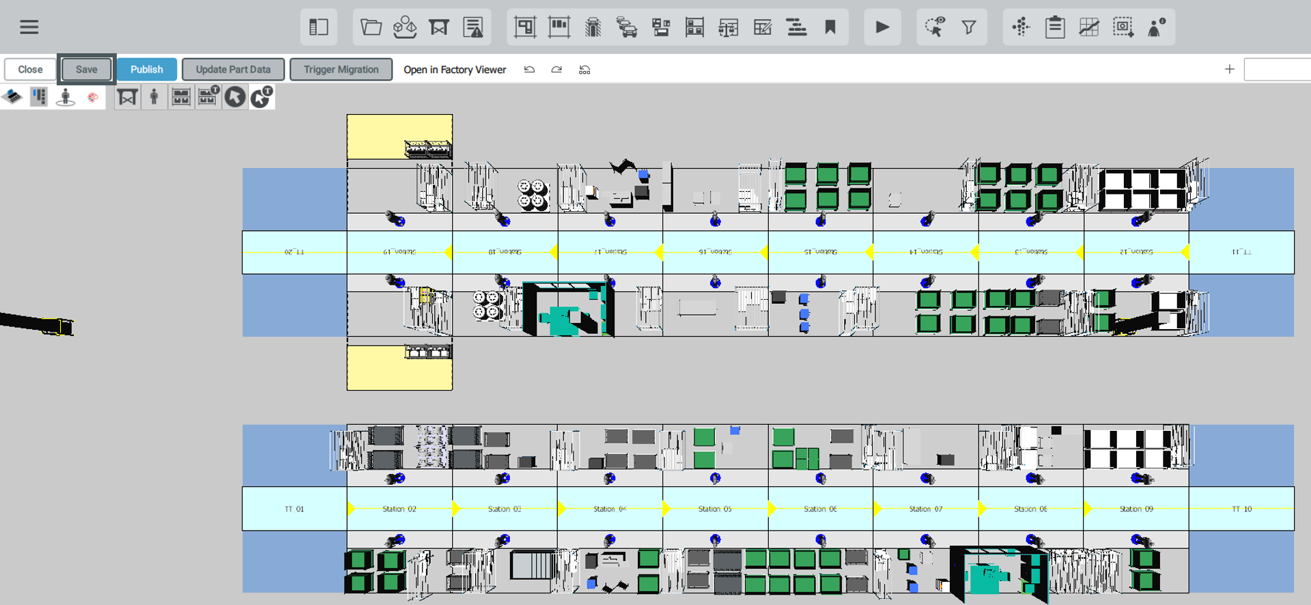Click the clipboard icon
Viewport: 1311px width, 605px height.
[x=1054, y=27]
